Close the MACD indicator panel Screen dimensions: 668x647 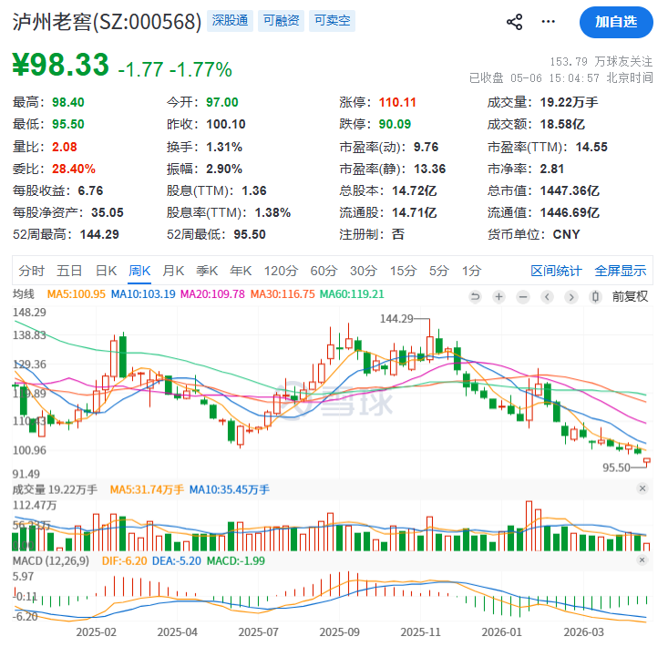[642, 560]
